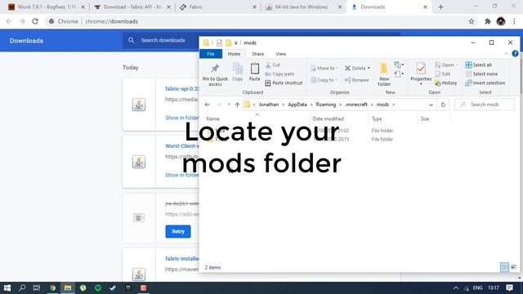Go back in File Explorer navigation
Viewport: 523px width, 294px height.
pos(207,105)
